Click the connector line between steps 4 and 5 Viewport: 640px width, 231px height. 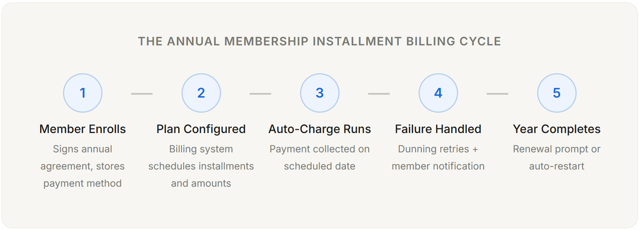click(x=497, y=94)
